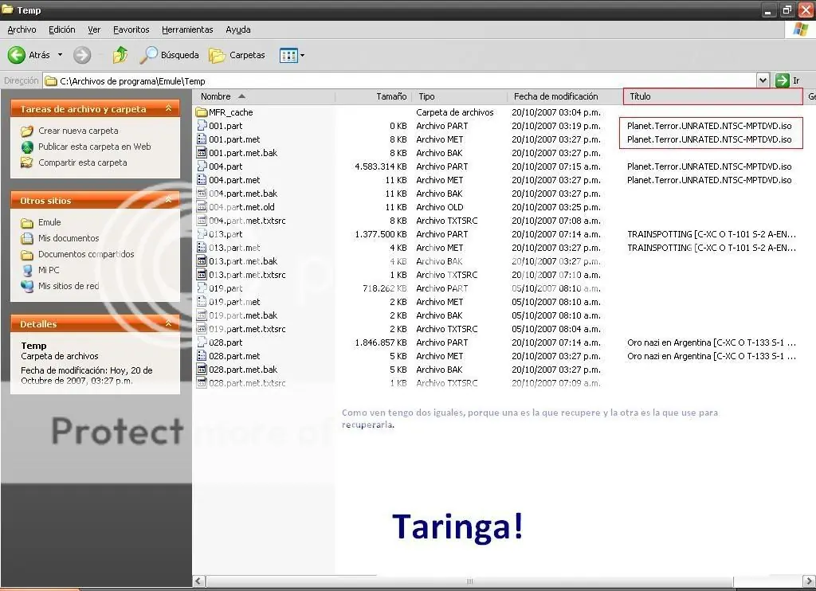816x591 pixels.
Task: Click horizontal scrollbar right arrow
Action: click(x=810, y=581)
